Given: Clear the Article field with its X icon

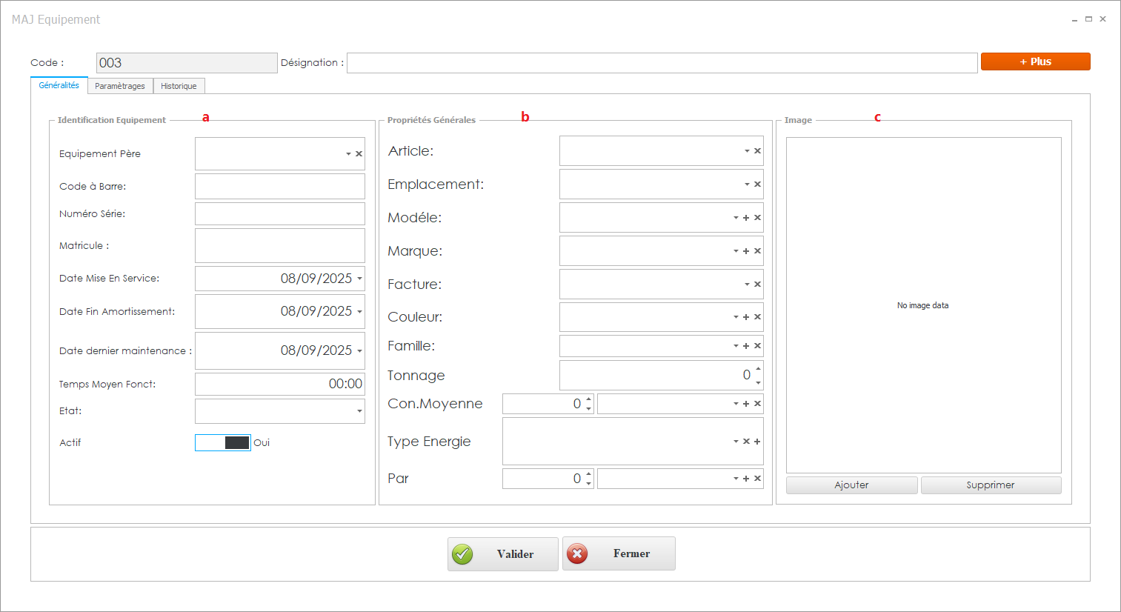Looking at the screenshot, I should pyautogui.click(x=757, y=151).
